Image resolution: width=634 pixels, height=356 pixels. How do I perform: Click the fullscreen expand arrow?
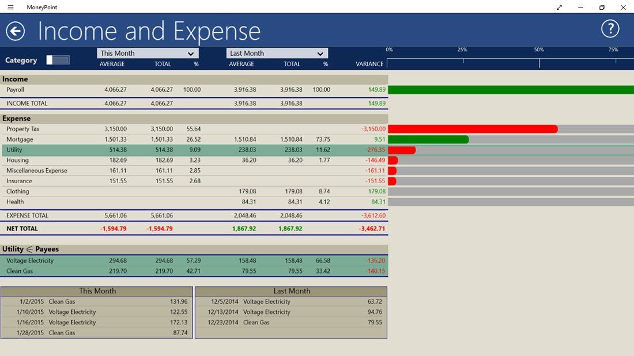[x=559, y=7]
